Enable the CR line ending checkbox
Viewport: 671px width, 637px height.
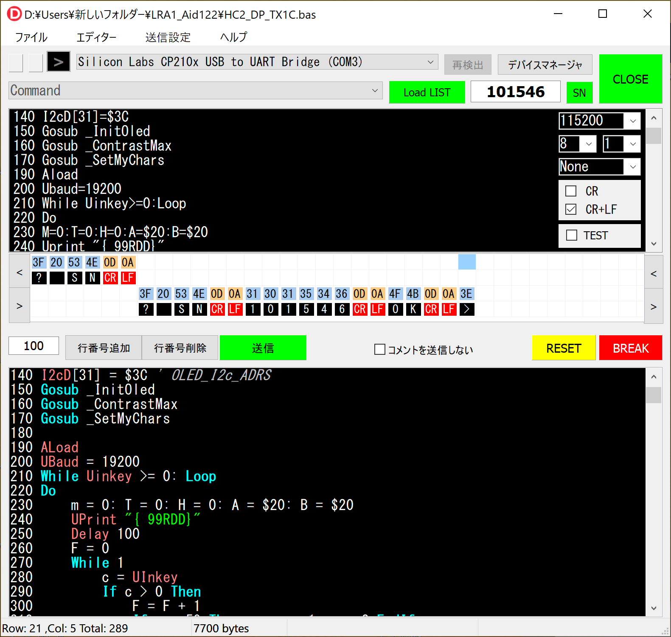point(571,191)
